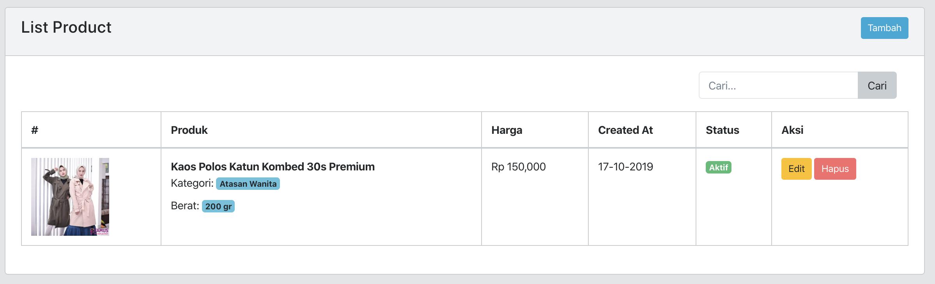The height and width of the screenshot is (284, 935).
Task: Focus the Cari search input field
Action: [x=778, y=85]
